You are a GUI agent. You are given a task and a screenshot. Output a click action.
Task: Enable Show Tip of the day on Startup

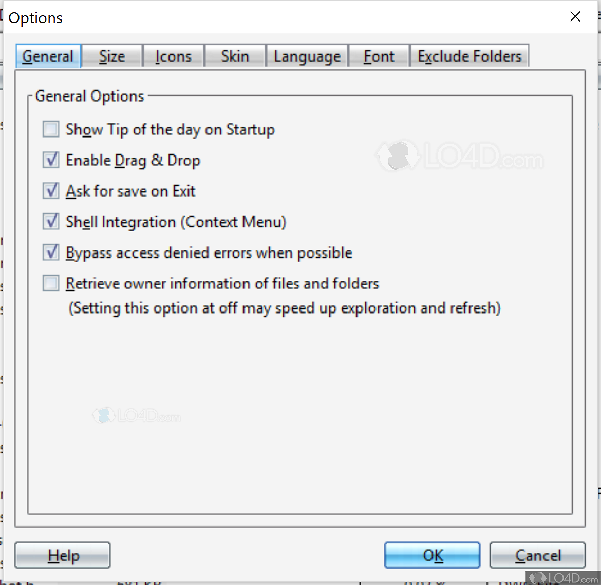(50, 129)
